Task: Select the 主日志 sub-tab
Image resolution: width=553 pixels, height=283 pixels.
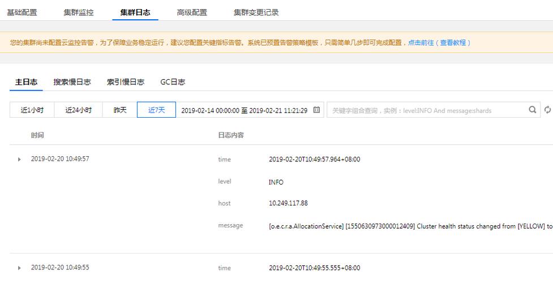Action: [26, 82]
